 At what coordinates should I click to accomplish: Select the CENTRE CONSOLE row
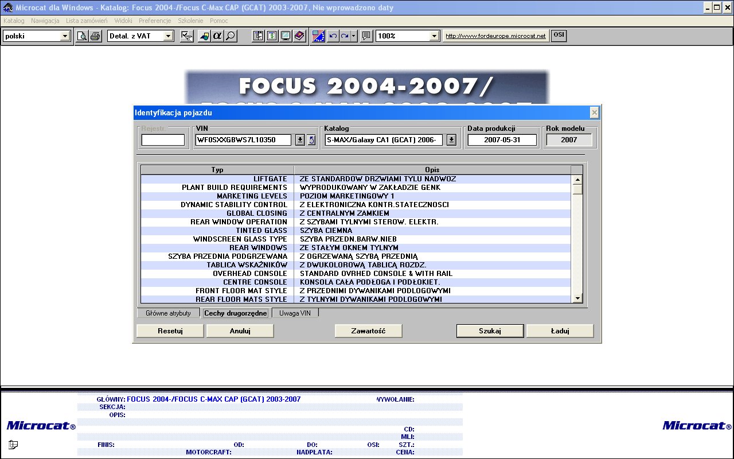[356, 282]
